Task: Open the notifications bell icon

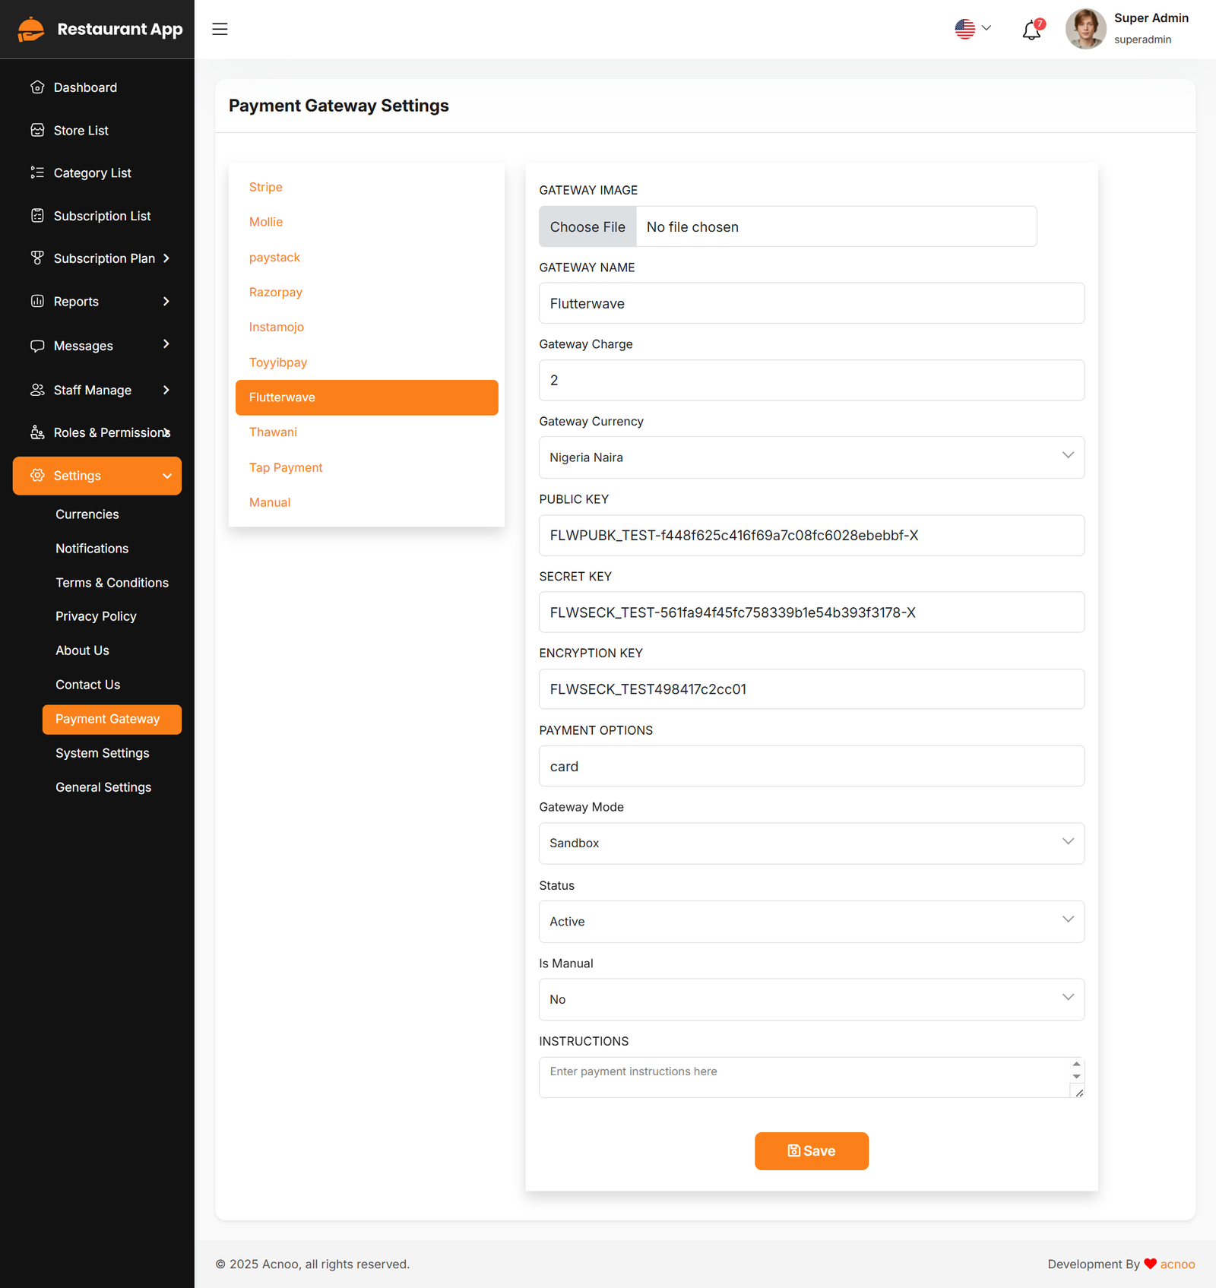Action: coord(1031,30)
